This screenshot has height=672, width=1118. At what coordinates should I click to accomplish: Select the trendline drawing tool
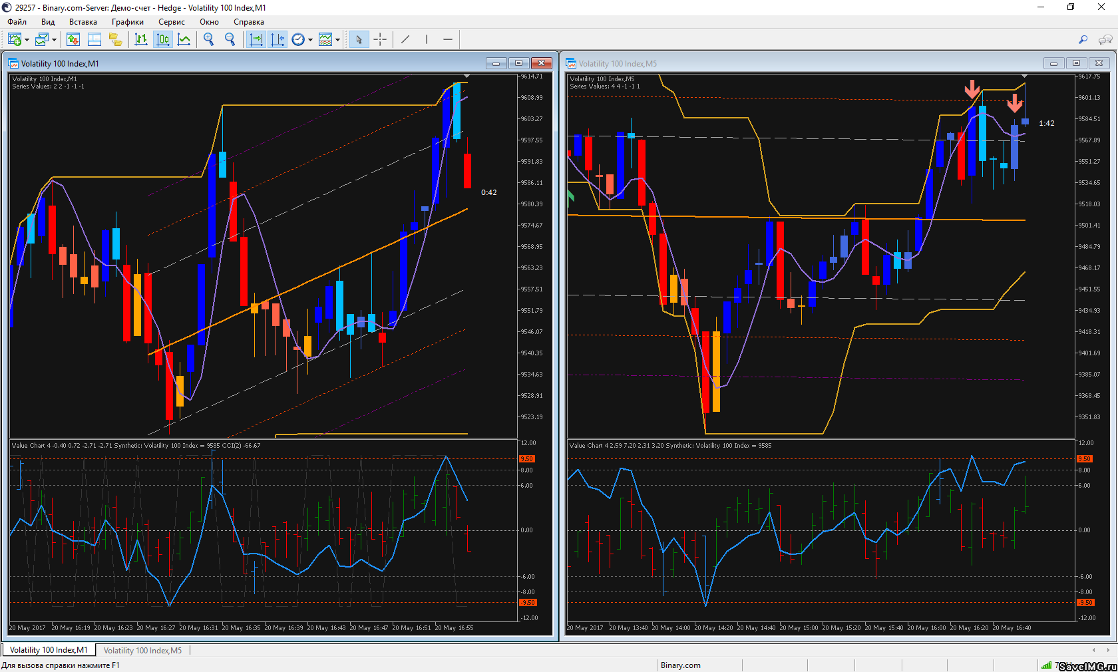click(405, 40)
